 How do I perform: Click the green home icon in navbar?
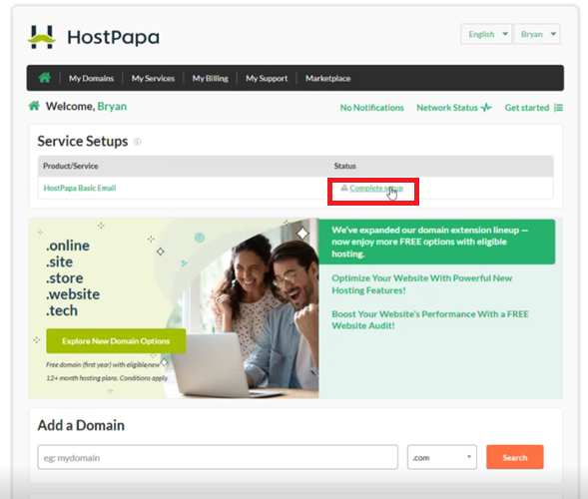45,78
